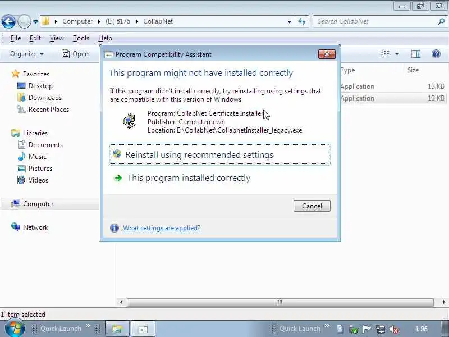The height and width of the screenshot is (337, 449).
Task: Click the change view icon
Action: (x=385, y=54)
